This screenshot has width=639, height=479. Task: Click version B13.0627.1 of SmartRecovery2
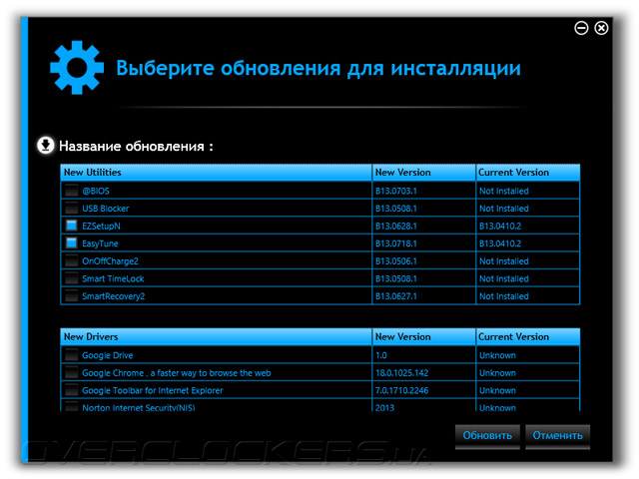pos(396,296)
